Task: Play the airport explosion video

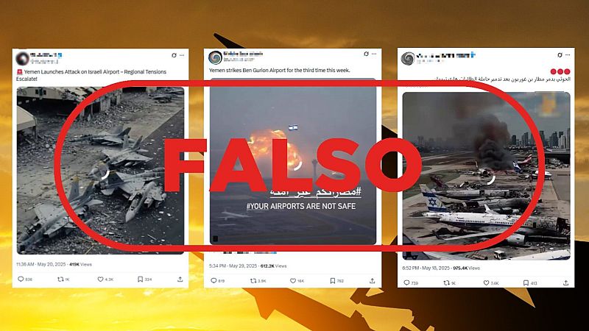Action: (x=293, y=161)
